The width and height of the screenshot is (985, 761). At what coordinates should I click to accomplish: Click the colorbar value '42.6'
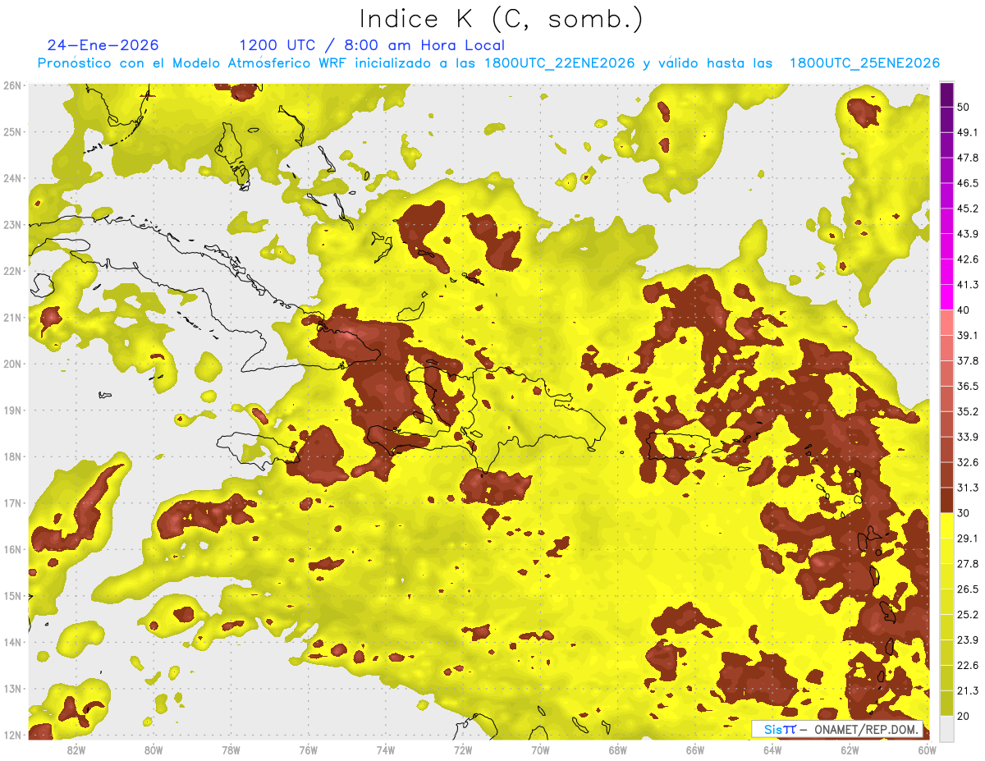point(968,259)
